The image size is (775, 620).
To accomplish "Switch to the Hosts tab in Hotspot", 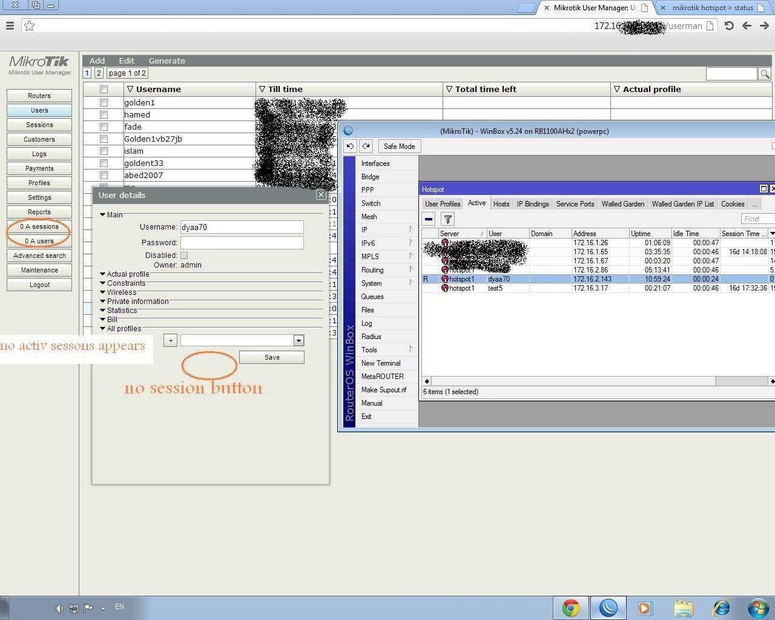I will (501, 204).
